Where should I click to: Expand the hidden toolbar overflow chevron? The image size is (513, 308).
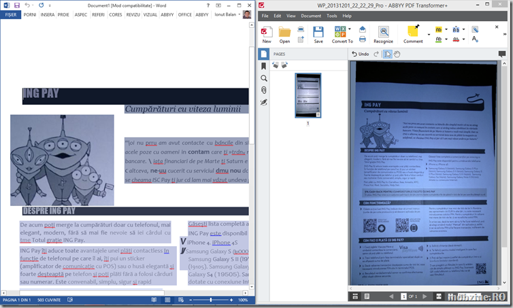coord(504,34)
